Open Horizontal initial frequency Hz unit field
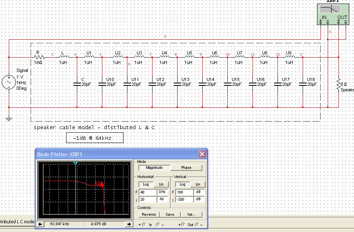 [162, 199]
